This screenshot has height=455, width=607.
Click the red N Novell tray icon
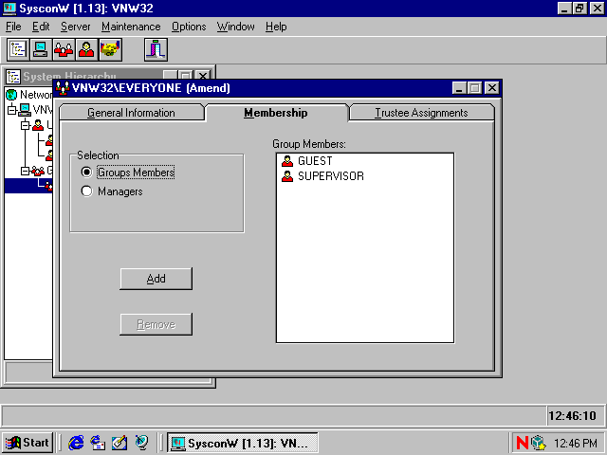pyautogui.click(x=523, y=443)
